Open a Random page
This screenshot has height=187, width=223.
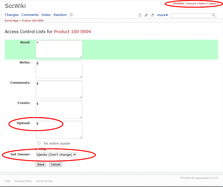coord(60,15)
